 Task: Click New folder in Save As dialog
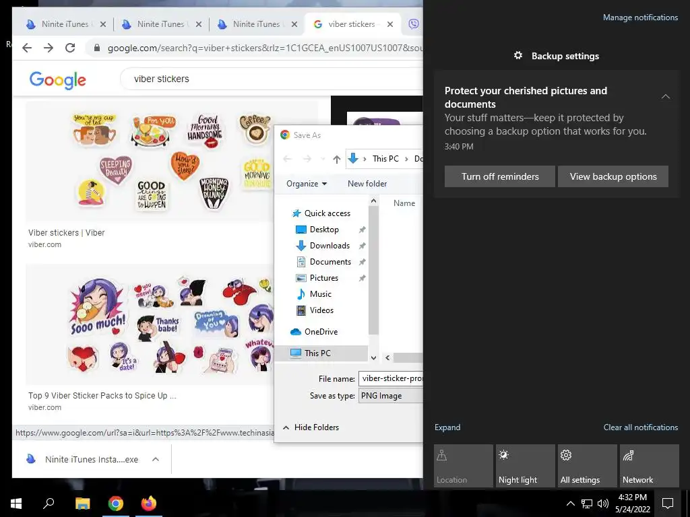click(x=367, y=184)
